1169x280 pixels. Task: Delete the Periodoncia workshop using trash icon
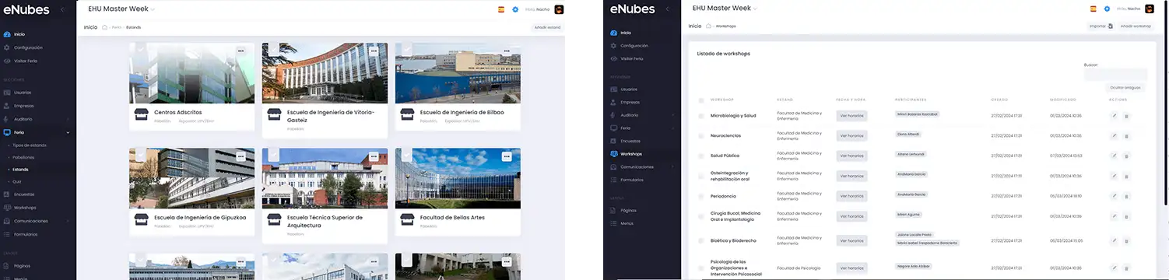coord(1126,196)
